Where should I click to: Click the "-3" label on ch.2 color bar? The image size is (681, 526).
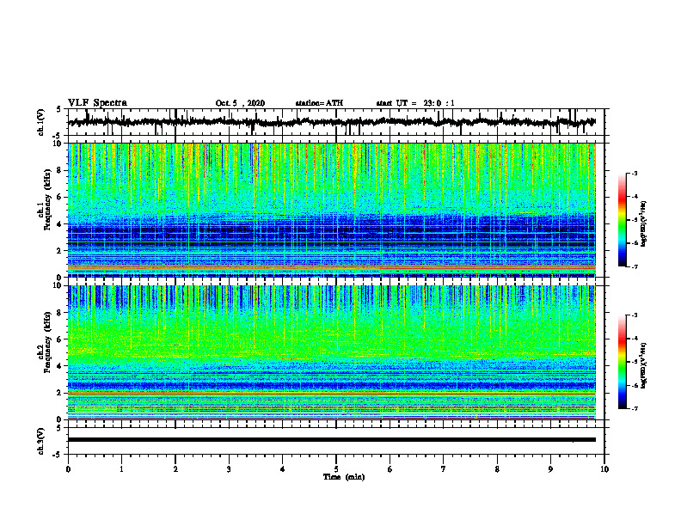click(x=635, y=315)
